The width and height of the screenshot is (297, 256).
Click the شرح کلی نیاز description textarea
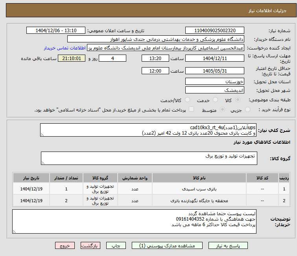coord(148,130)
